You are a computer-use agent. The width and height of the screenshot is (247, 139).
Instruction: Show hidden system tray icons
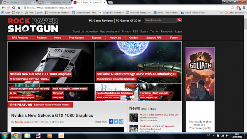214,136
